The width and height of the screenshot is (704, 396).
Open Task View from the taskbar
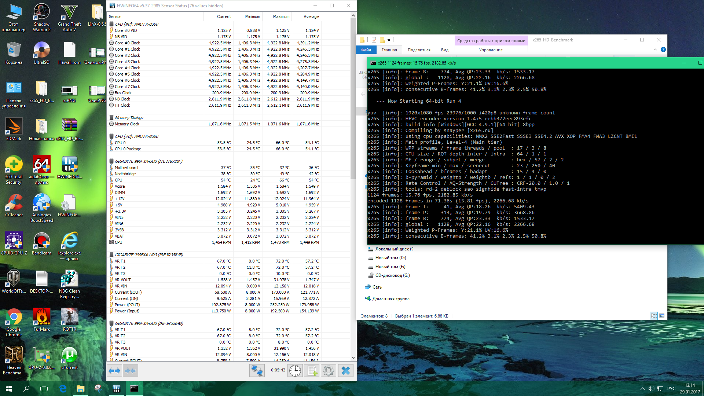pyautogui.click(x=44, y=389)
